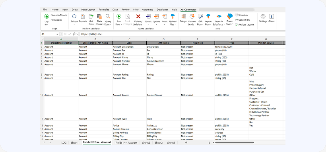
Task: Click the Upload Files cloud icon
Action: (173, 16)
